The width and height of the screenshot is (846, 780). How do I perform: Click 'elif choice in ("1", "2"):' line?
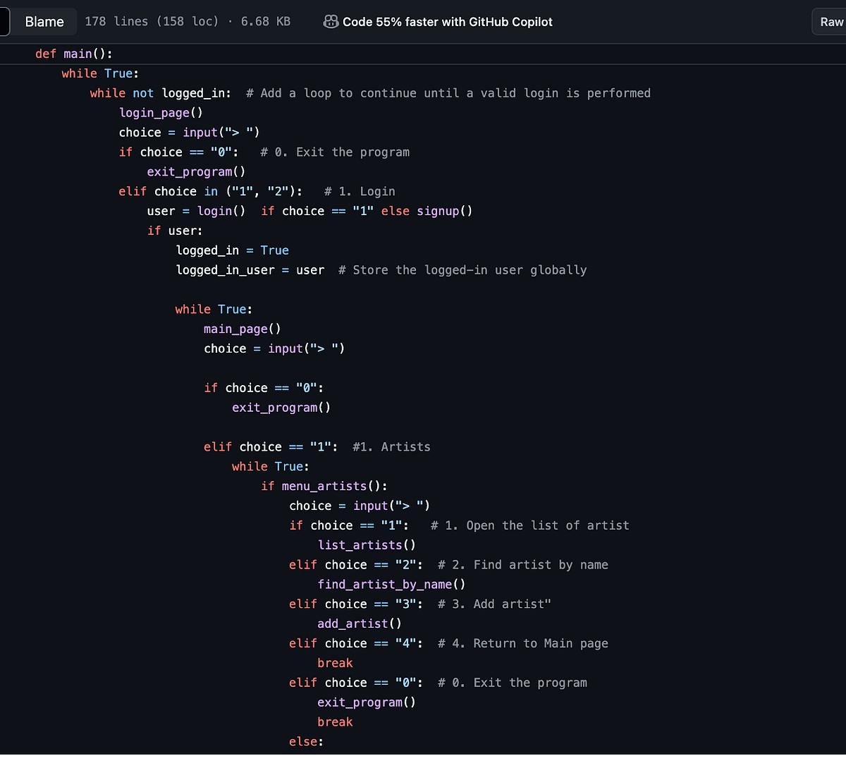click(x=257, y=192)
